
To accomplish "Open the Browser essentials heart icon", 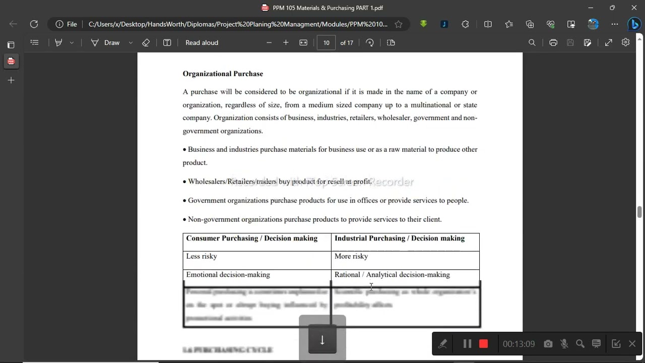I will (550, 24).
